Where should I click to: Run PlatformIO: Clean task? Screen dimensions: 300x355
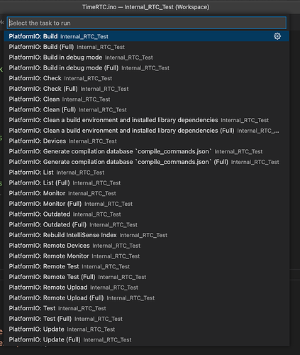146,99
